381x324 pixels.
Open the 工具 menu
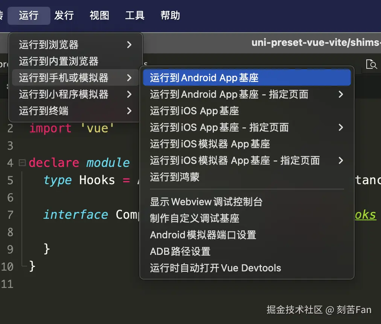click(134, 15)
